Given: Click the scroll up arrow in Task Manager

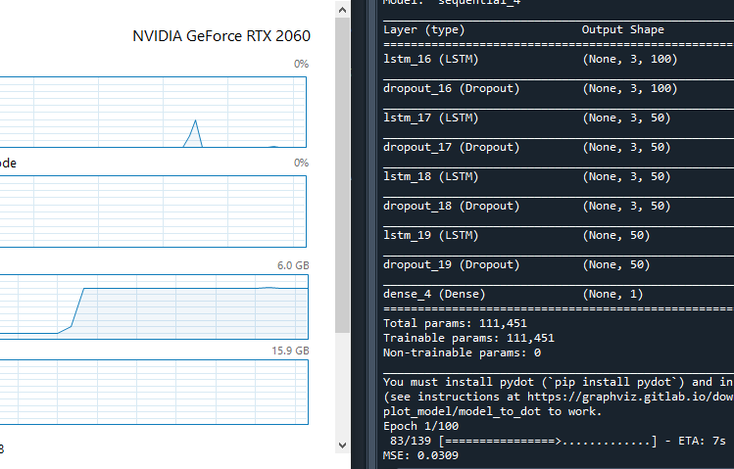Looking at the screenshot, I should tap(340, 9).
